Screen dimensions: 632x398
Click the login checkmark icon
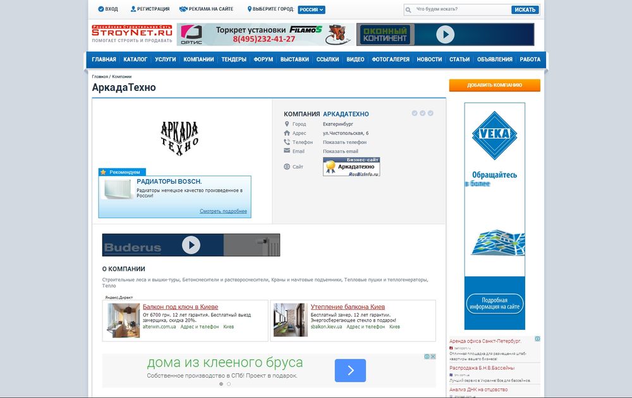click(100, 9)
